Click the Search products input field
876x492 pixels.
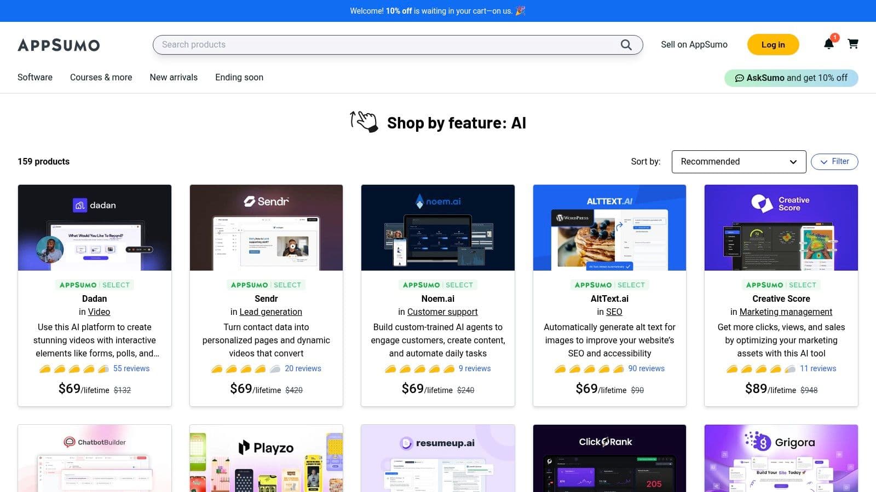coord(328,44)
